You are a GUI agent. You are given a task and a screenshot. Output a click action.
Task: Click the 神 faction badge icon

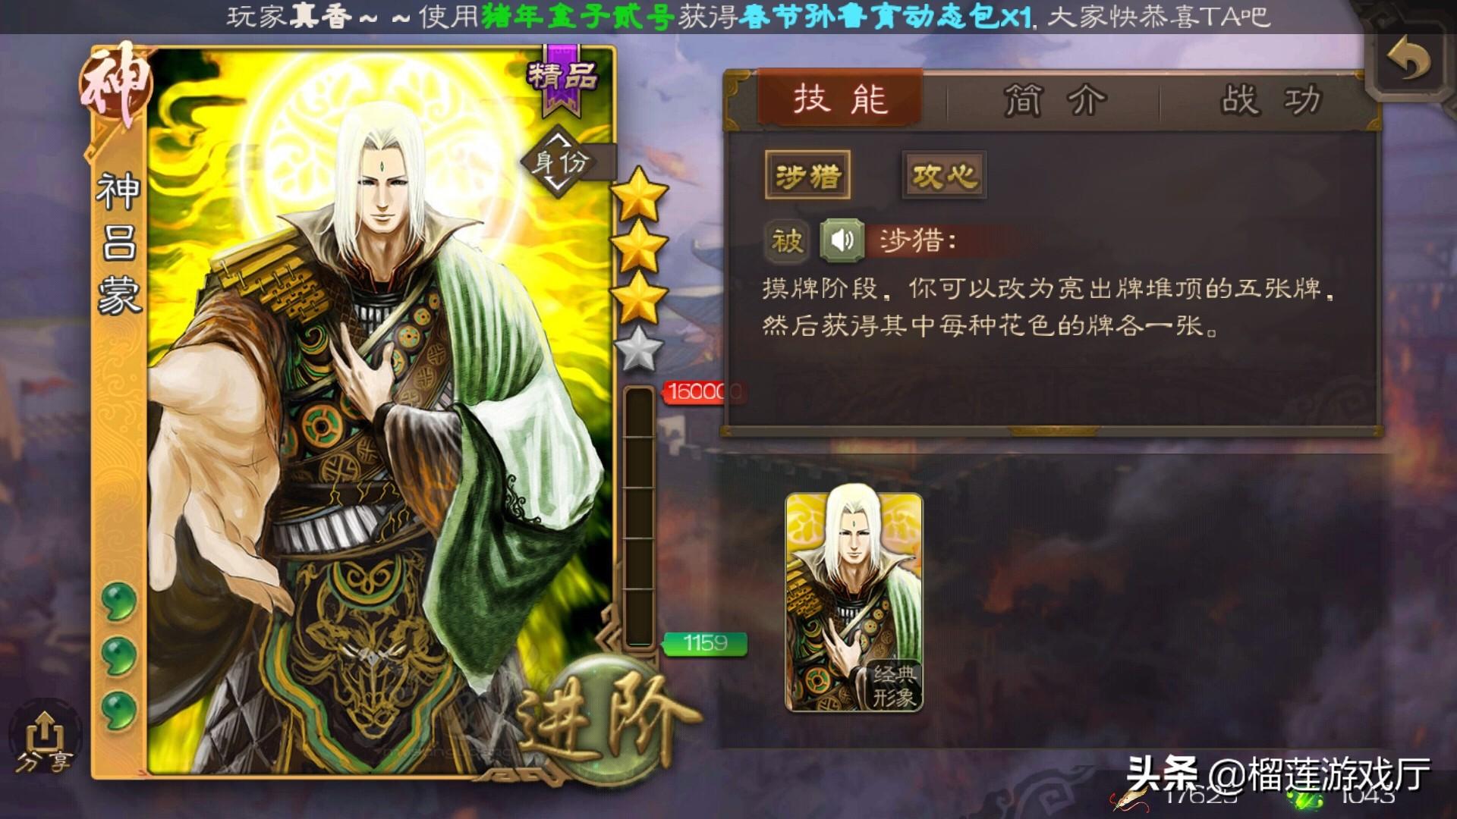(117, 89)
